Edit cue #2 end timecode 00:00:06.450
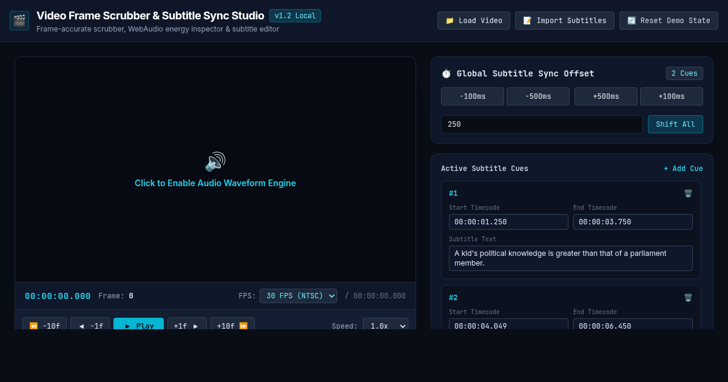 tap(633, 324)
